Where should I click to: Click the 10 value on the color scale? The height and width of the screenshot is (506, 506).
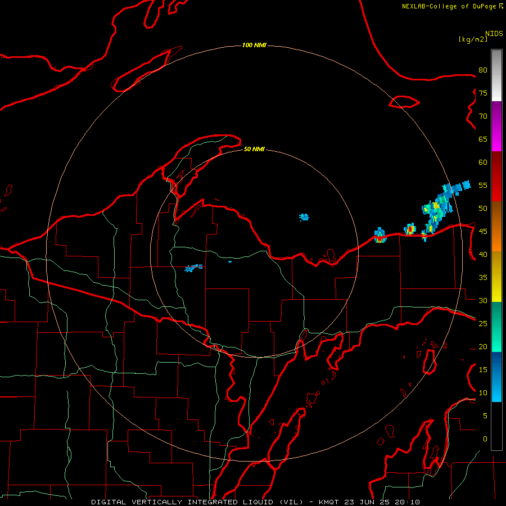tap(483, 393)
